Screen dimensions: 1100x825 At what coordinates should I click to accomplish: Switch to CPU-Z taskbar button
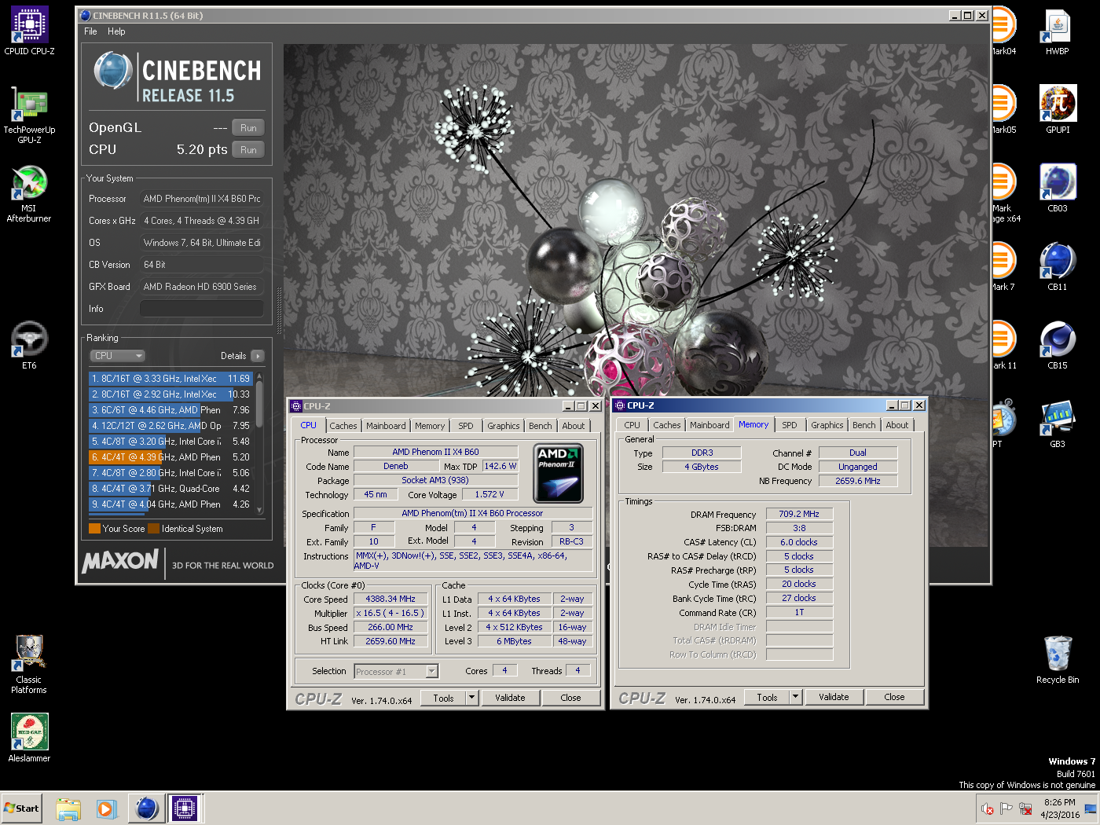point(185,808)
